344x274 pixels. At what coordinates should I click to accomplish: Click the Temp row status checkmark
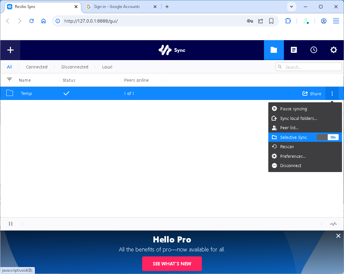(x=66, y=93)
